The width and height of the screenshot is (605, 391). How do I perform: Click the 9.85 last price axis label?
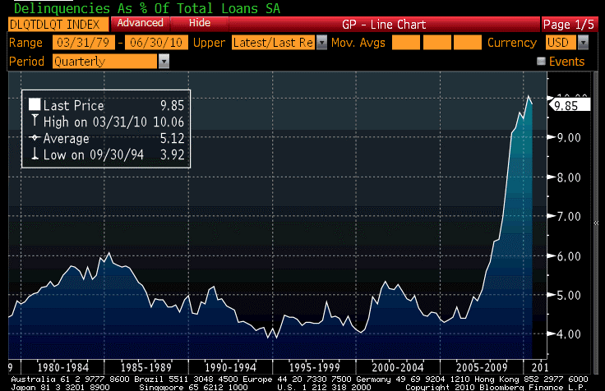[x=570, y=105]
